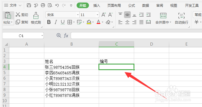Decrease font size with A- icon
Image resolution: width=202 pixels, height=107 pixels.
[x=111, y=15]
